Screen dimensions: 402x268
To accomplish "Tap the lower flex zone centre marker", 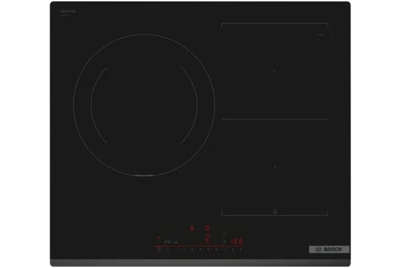I will click(275, 167).
